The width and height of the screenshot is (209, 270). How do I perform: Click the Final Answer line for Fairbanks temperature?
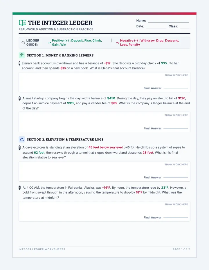pos(176,218)
